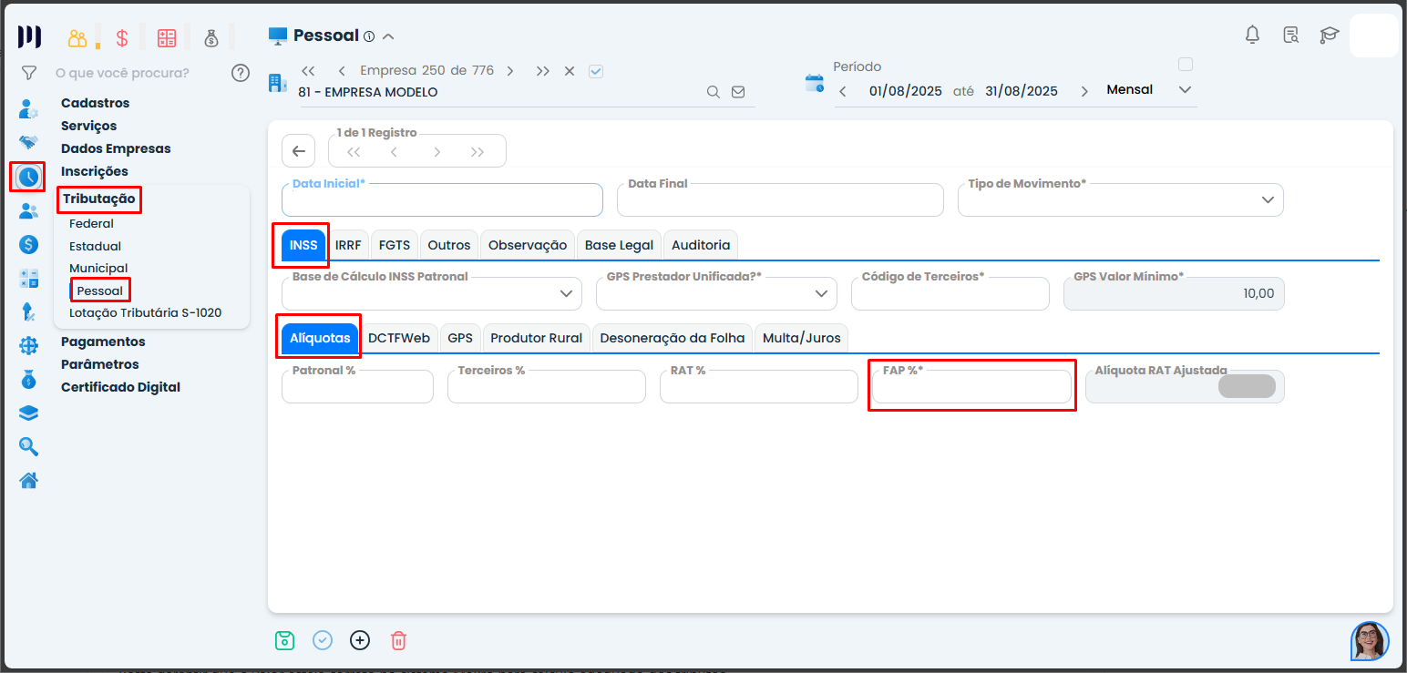Open Lotação Tributária S-1020 menu link

point(145,312)
